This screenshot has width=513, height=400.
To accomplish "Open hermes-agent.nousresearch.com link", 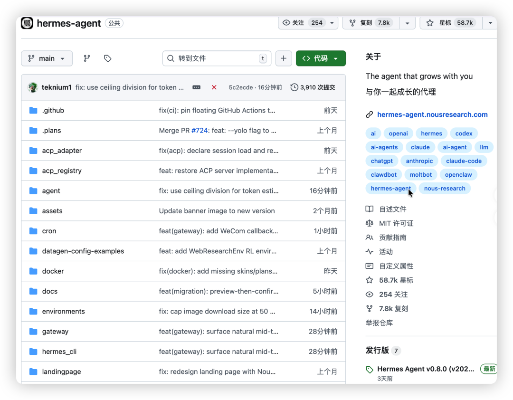I will click(x=432, y=114).
